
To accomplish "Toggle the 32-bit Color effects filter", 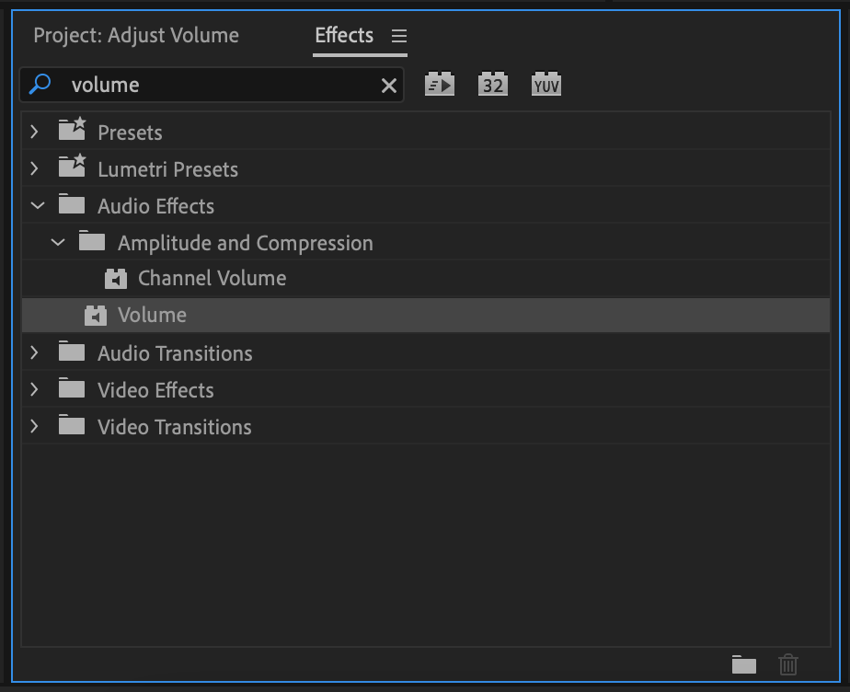I will [493, 84].
